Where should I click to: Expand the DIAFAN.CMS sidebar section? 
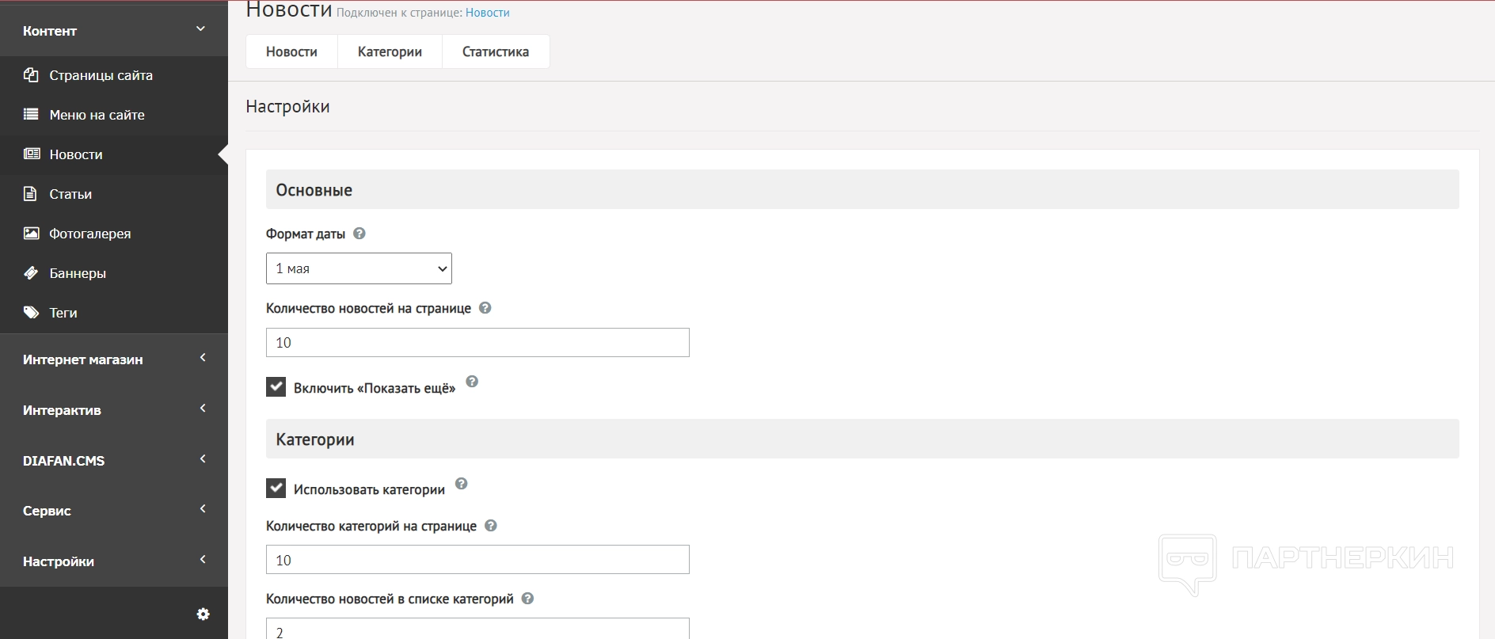pyautogui.click(x=114, y=461)
